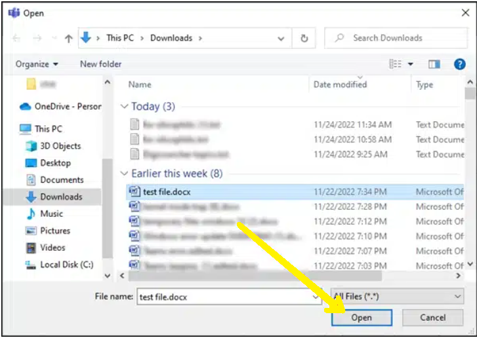Sort files by Date modified column
Screen dimensions: 477x340
point(340,85)
